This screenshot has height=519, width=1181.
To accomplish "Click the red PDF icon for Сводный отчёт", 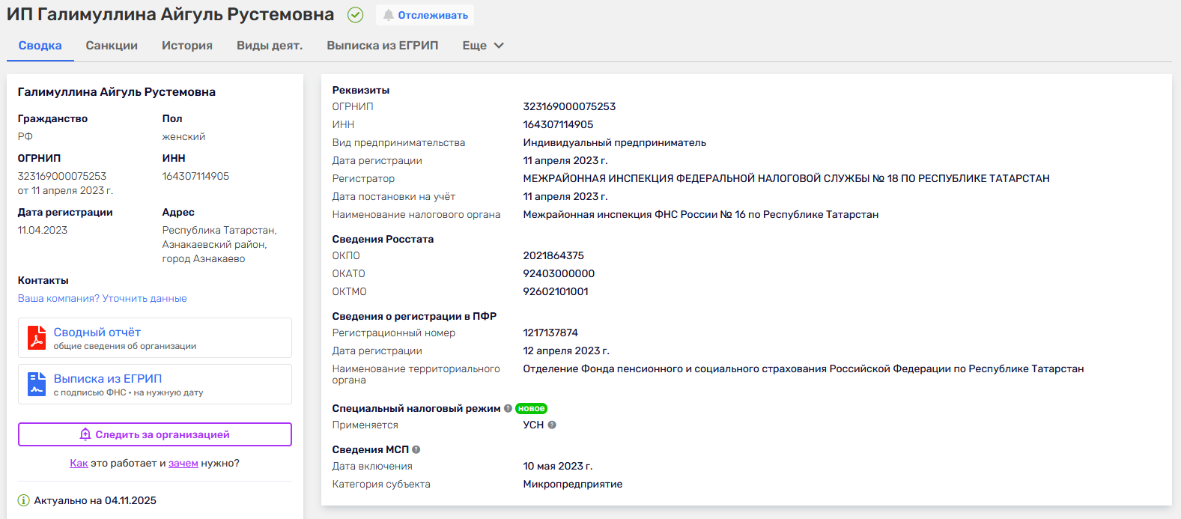I will [37, 338].
